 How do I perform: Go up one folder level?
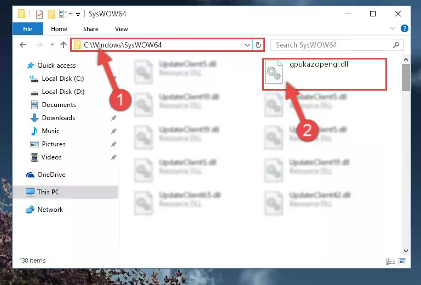(x=64, y=45)
